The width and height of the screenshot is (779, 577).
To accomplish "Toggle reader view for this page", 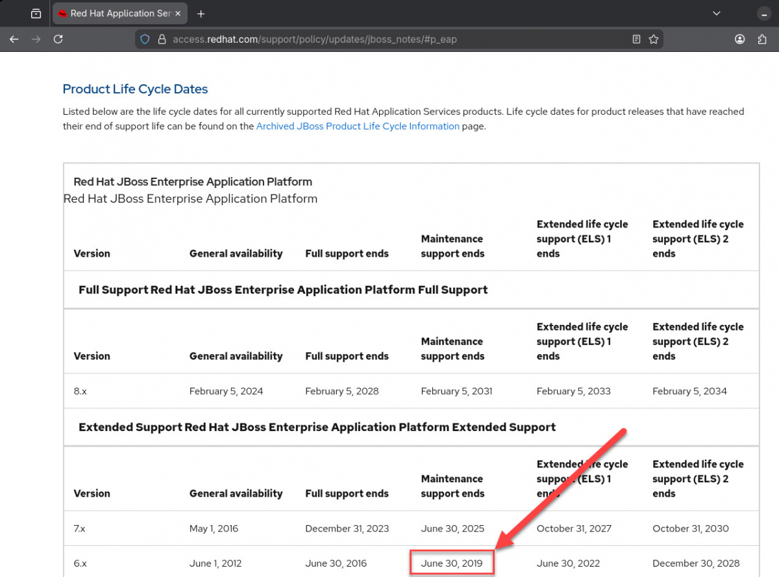I will tap(636, 40).
